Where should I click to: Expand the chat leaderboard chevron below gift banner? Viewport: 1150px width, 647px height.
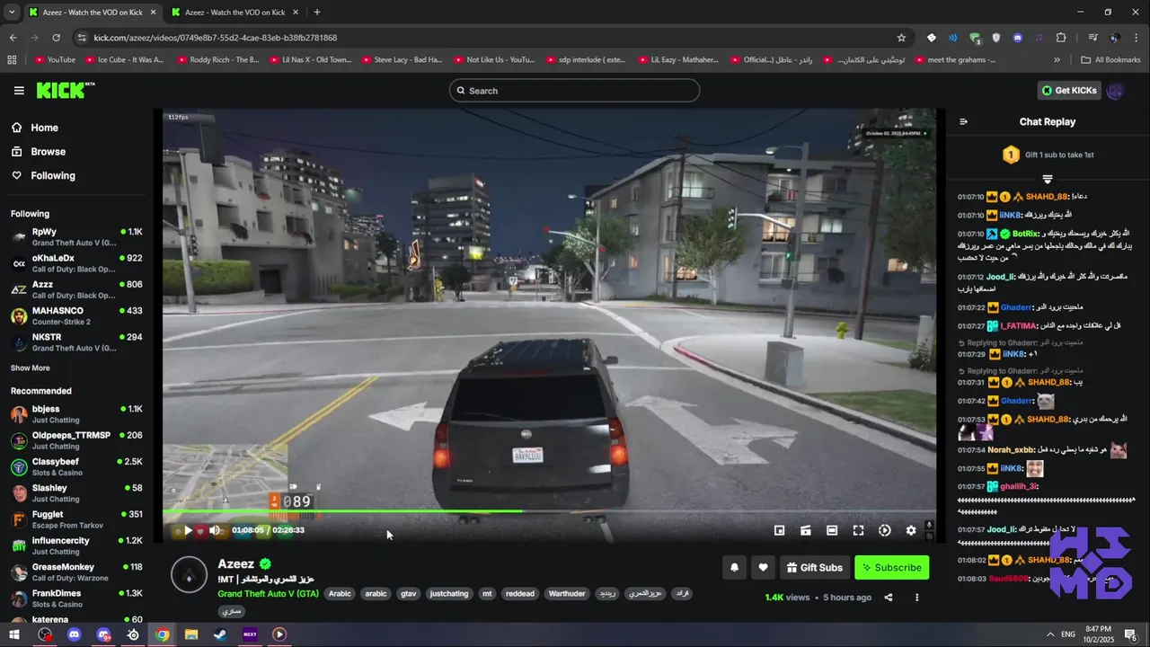[x=1048, y=179]
